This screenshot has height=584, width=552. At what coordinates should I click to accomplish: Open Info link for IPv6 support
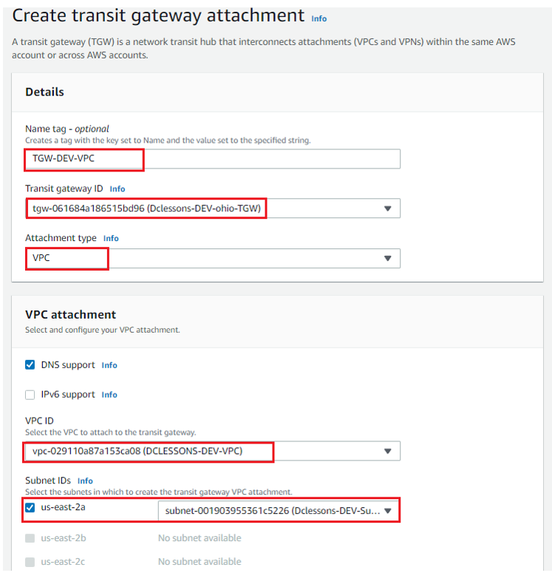pos(109,395)
